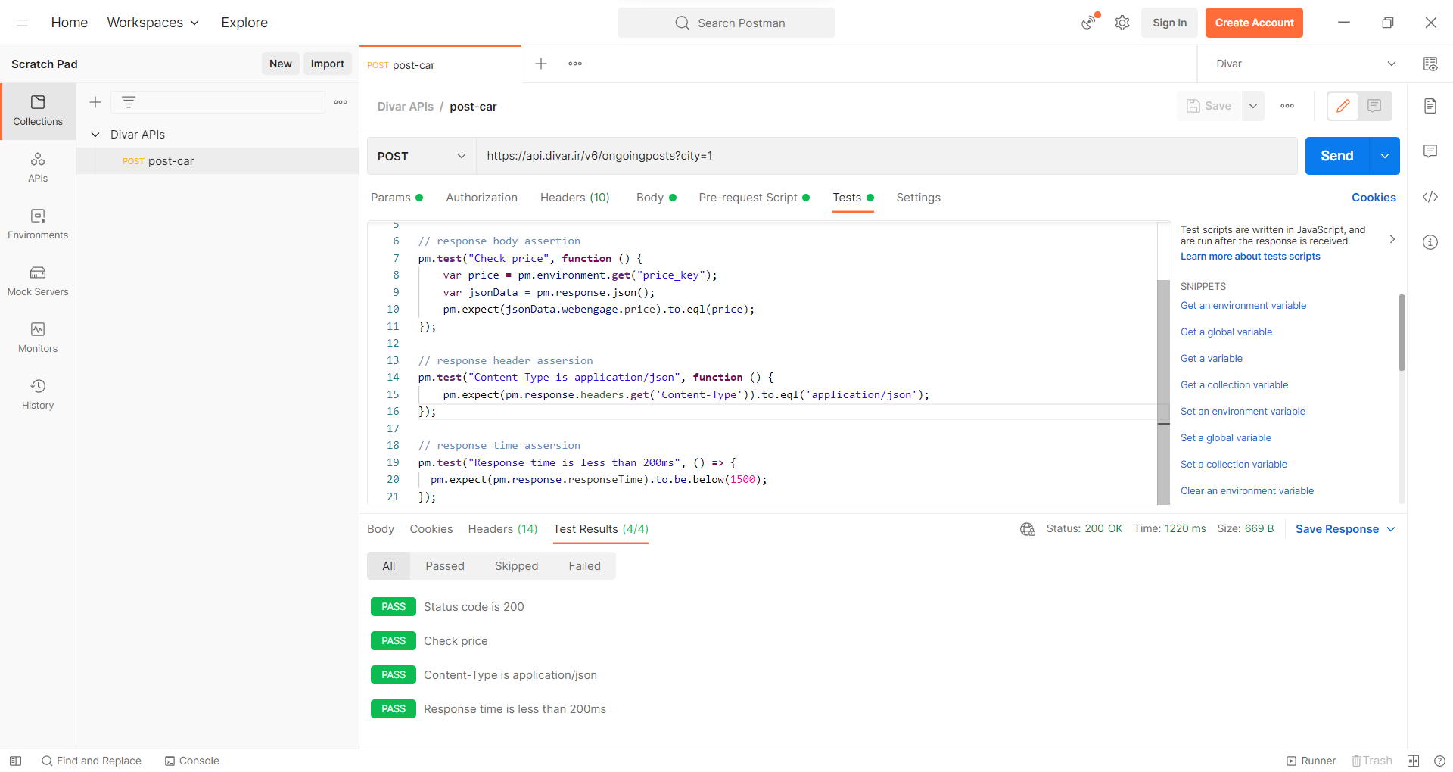Image resolution: width=1453 pixels, height=772 pixels.
Task: Insert Get an environment variable snippet
Action: 1243,306
